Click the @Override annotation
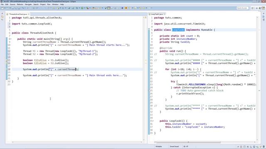The width and height of the screenshot is (266, 149). coord(166,48)
